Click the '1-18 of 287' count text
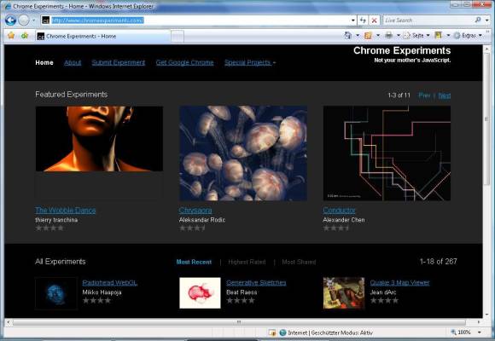This screenshot has height=341, width=495. [x=438, y=262]
